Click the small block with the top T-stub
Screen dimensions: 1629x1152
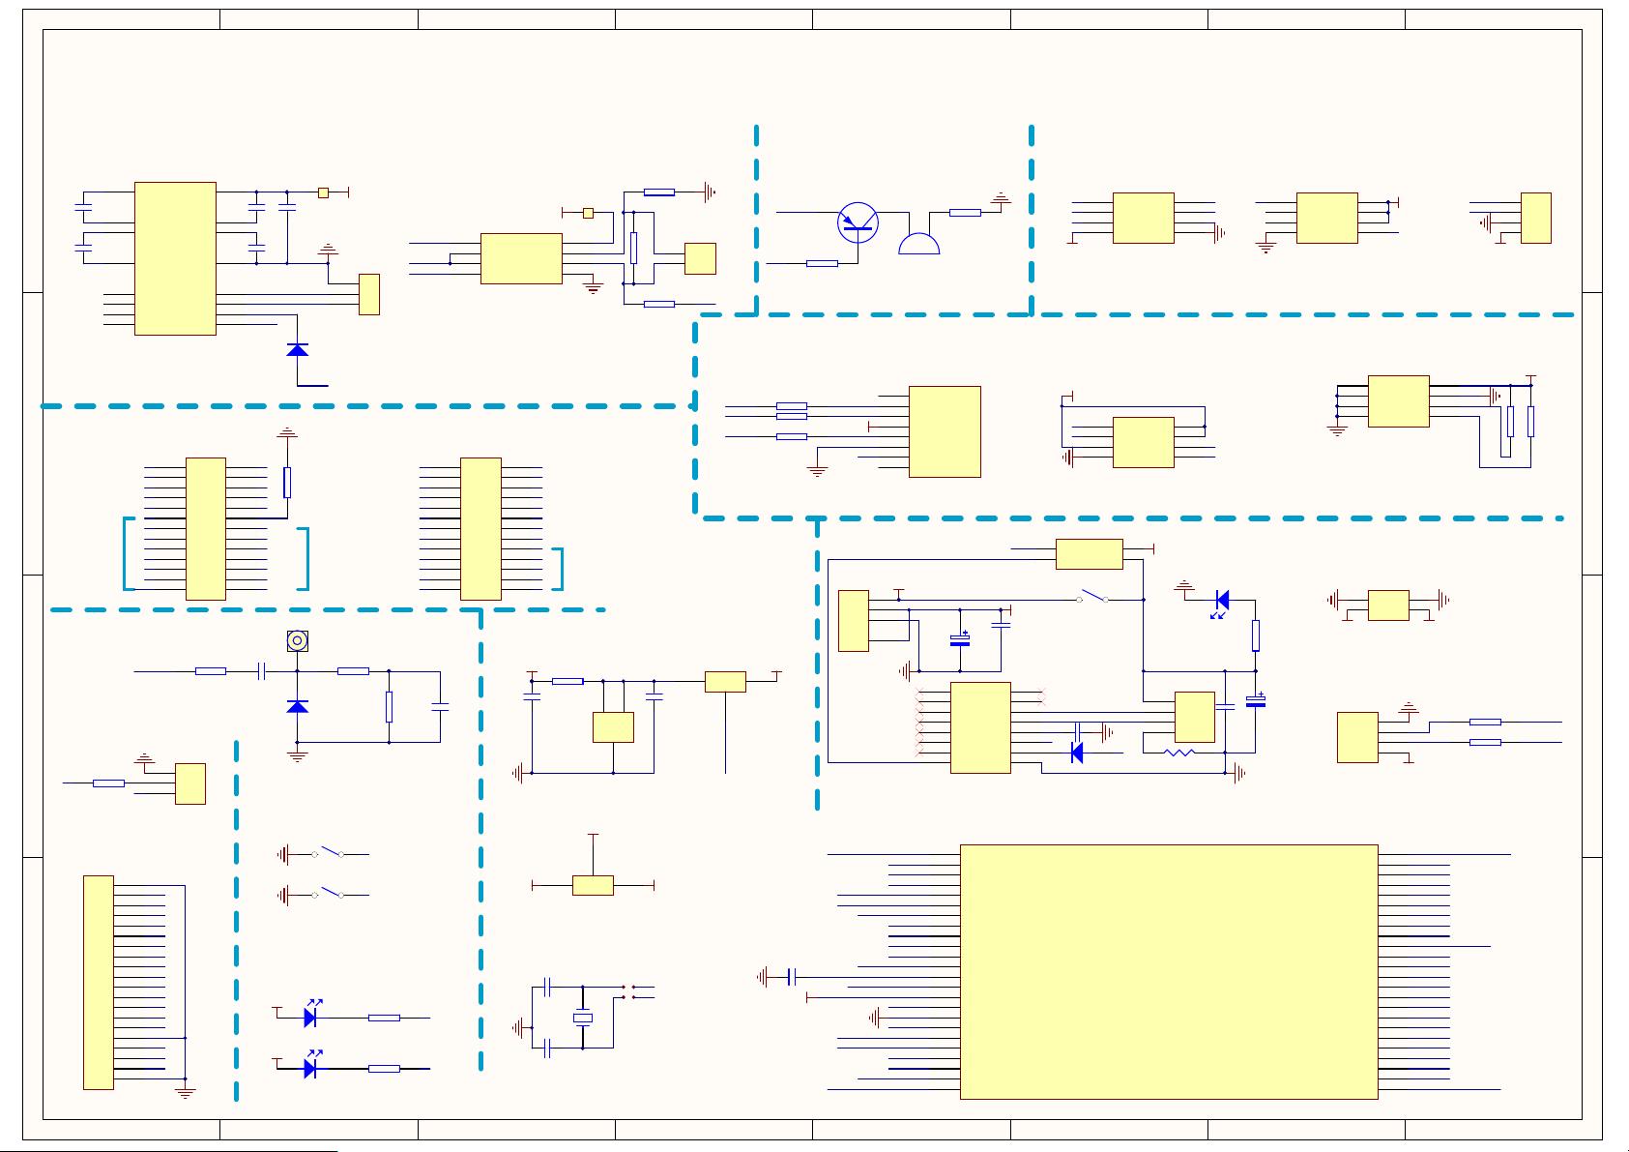(x=593, y=885)
